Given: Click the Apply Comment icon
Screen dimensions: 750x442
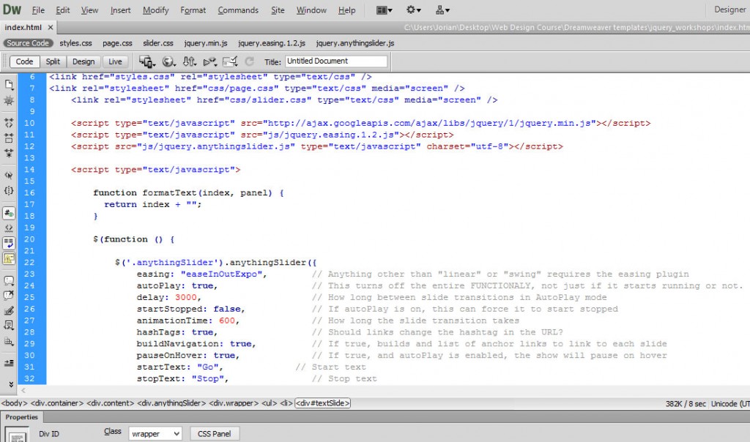Looking at the screenshot, I should (9, 280).
